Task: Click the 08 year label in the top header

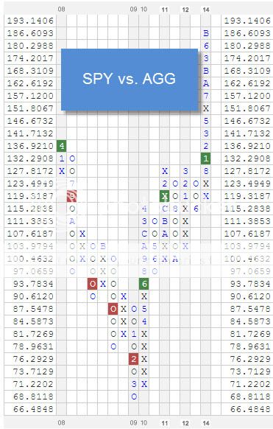Action: (62, 10)
